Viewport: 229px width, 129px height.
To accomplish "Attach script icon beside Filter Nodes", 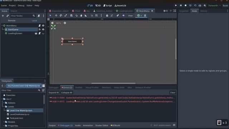I will (39, 16).
